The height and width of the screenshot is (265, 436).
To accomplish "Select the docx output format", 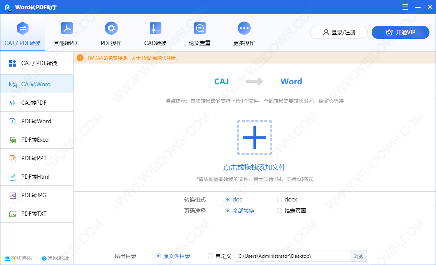I will point(287,200).
